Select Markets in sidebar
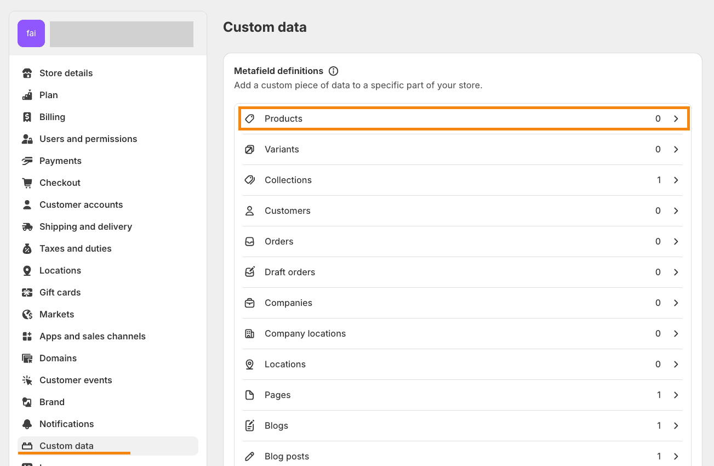Image resolution: width=714 pixels, height=466 pixels. click(108, 314)
